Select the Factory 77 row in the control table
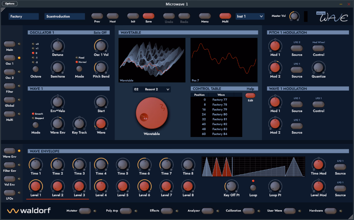 (216, 99)
